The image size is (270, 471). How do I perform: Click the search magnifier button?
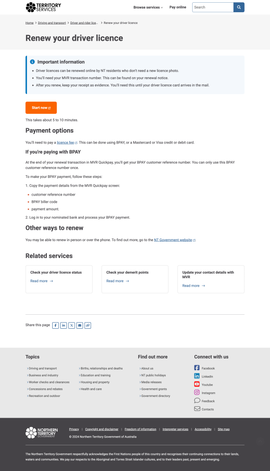[x=239, y=7]
